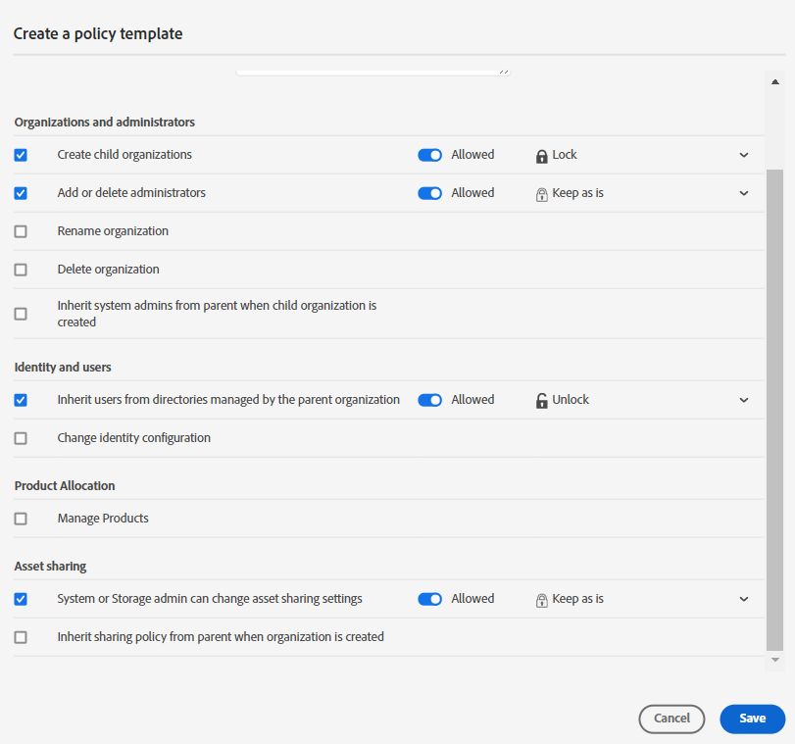Image resolution: width=795 pixels, height=744 pixels.
Task: Expand the asset sharing settings row chevron
Action: [x=743, y=598]
